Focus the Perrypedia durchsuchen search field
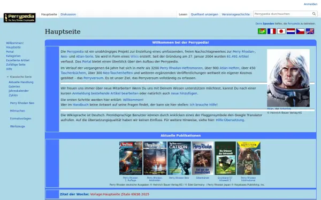Viewport: 321px width, 200px height. pos(282,14)
